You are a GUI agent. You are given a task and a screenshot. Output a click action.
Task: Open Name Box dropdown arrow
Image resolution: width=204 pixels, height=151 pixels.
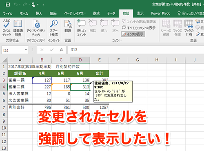(26, 50)
